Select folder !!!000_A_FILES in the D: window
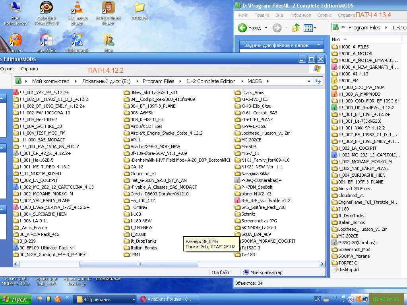Viewport: 407px width, 305px height. pyautogui.click(x=351, y=47)
